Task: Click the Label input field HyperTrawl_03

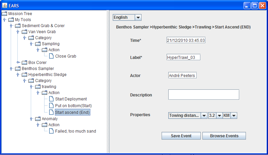Action: pos(183,57)
